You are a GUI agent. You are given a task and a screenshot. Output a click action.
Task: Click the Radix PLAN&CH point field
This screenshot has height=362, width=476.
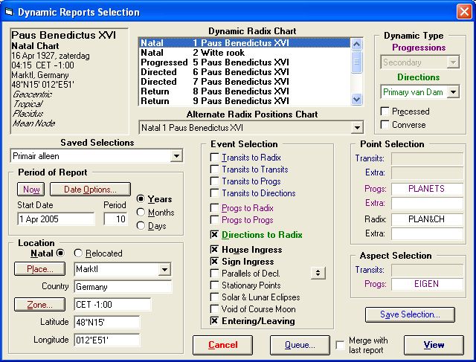coord(427,221)
